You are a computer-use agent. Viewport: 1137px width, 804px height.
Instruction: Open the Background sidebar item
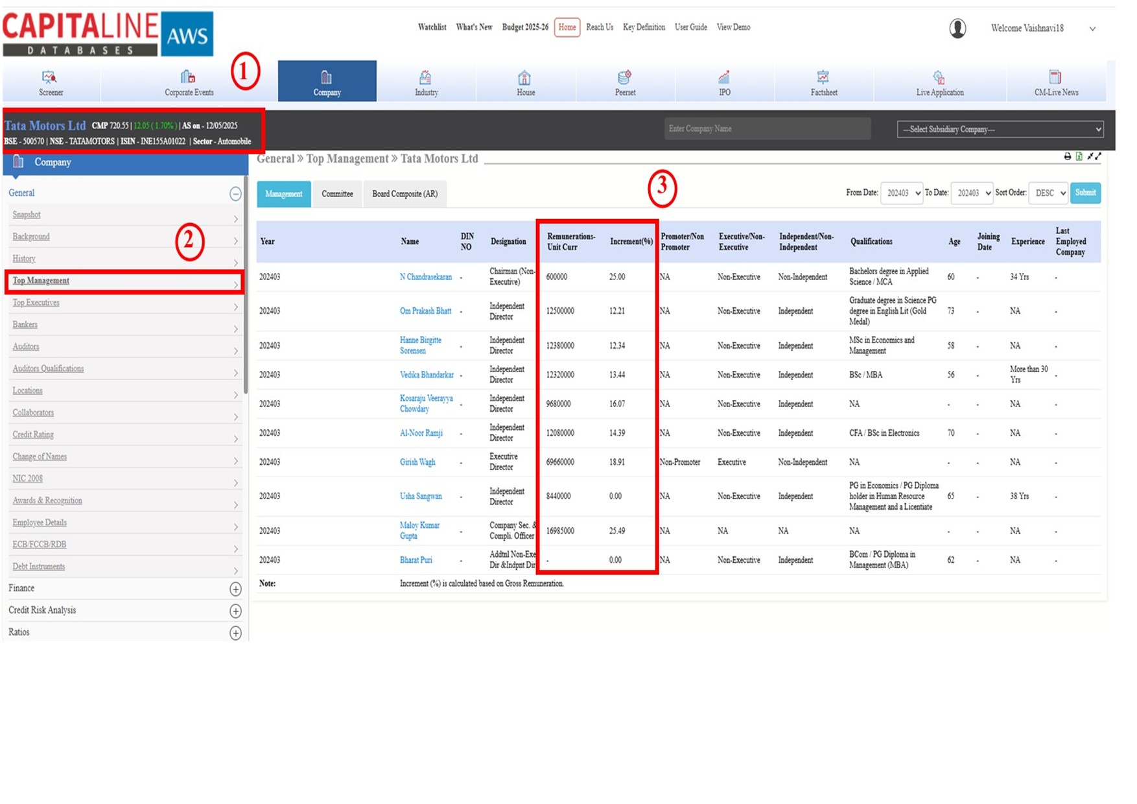click(31, 237)
